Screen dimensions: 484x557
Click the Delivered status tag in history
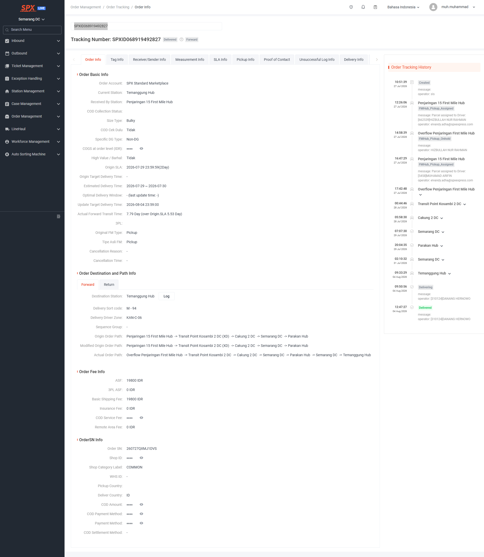point(425,308)
